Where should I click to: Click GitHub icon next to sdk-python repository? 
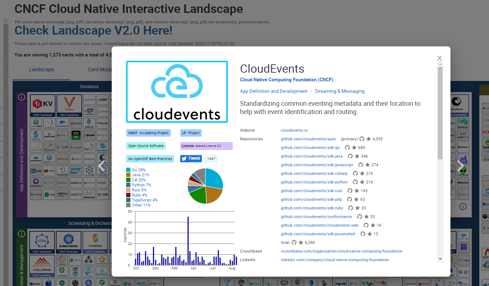(x=355, y=182)
